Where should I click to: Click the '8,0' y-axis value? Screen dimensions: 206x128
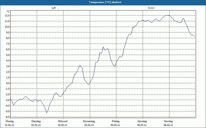pyautogui.click(x=8, y=38)
